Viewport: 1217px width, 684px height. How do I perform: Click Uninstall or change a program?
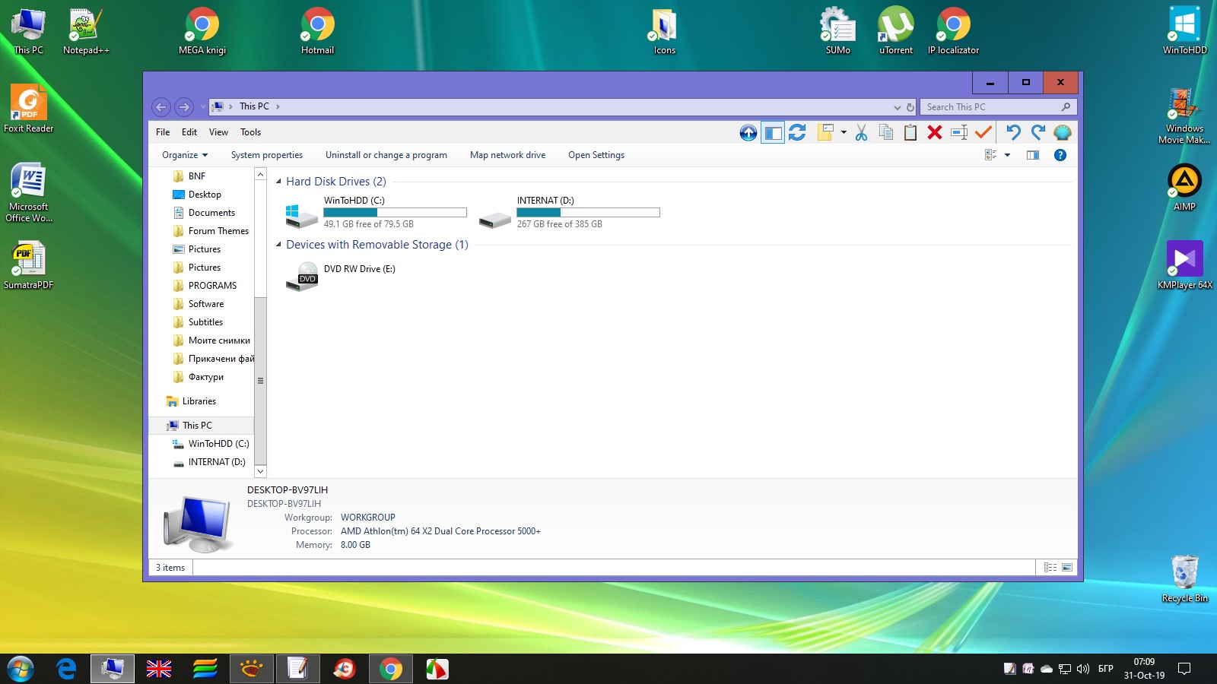(x=386, y=155)
